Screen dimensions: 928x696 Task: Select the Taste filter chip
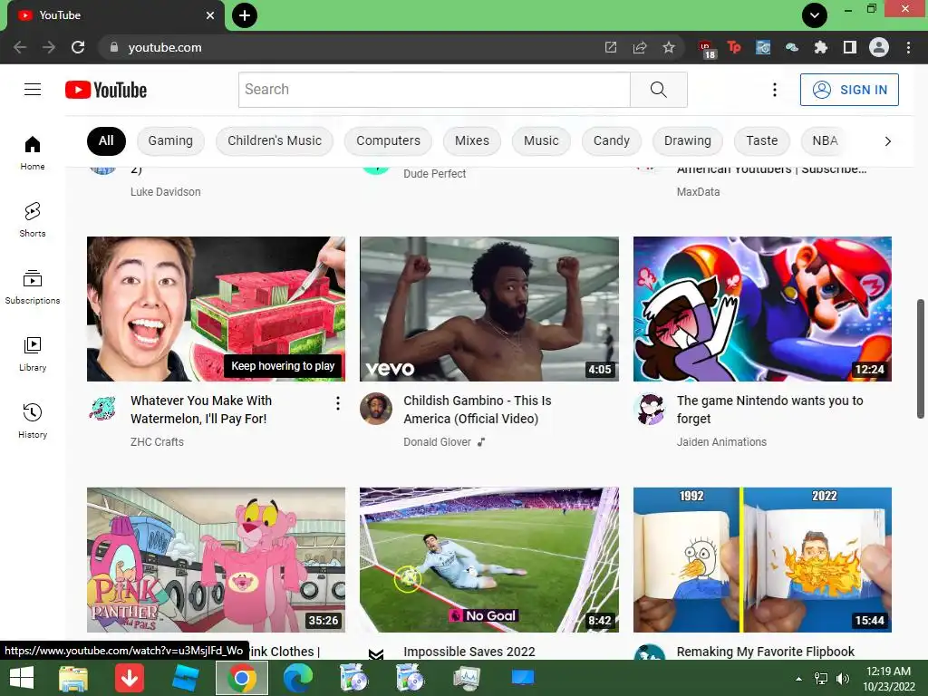761,140
